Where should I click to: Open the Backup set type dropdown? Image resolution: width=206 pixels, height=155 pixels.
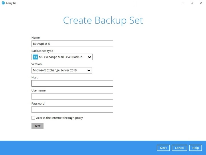[62, 57]
